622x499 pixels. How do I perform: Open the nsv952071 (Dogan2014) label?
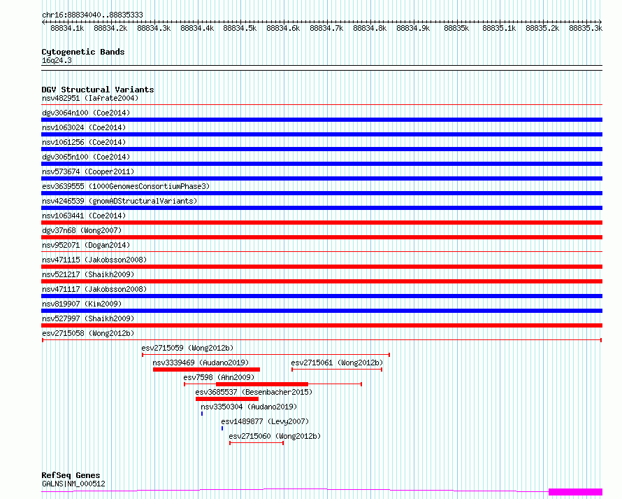coord(86,245)
